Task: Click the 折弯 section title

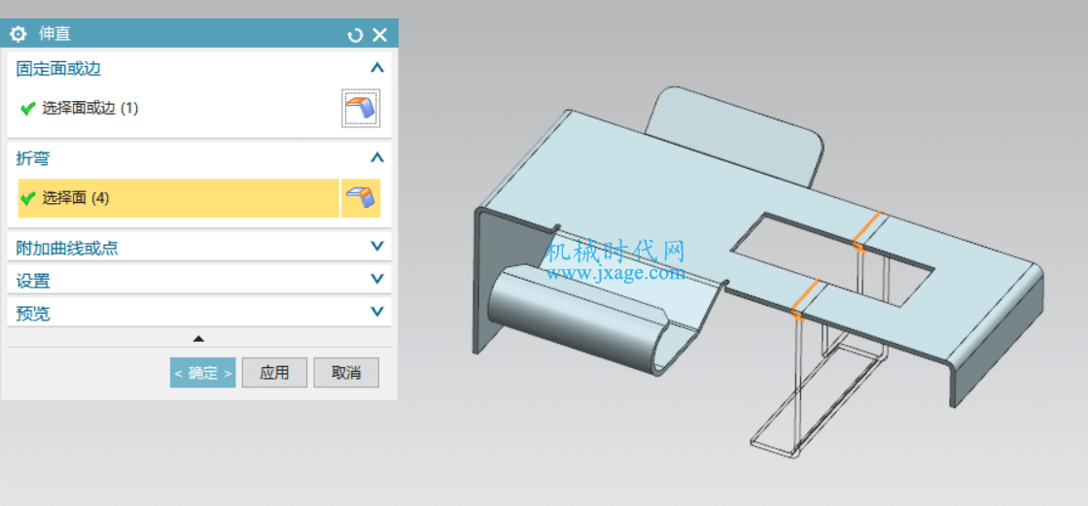Action: point(33,158)
